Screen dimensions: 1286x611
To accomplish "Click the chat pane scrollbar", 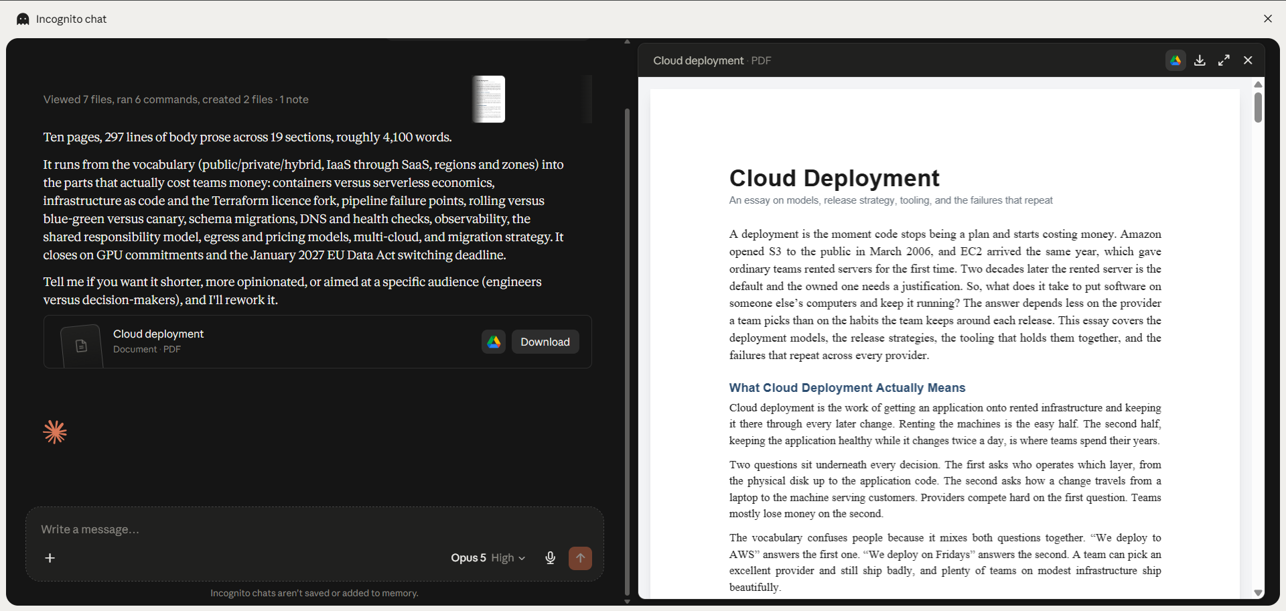I will (x=627, y=352).
